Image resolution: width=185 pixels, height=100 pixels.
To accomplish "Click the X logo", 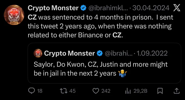I will click(x=177, y=8).
